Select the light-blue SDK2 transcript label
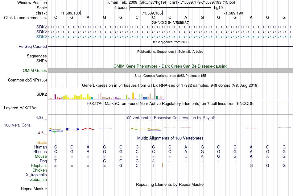 pyautogui.click(x=42, y=37)
